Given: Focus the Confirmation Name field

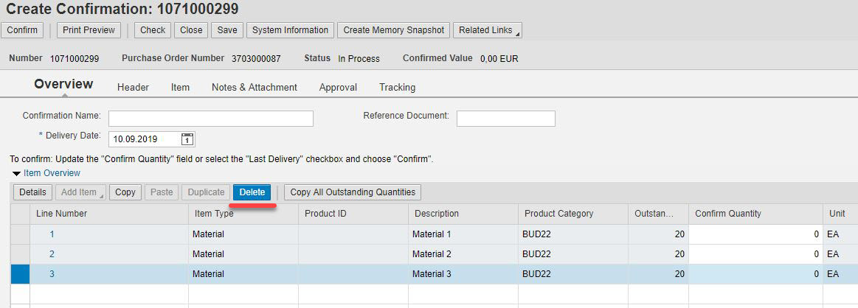Looking at the screenshot, I should (211, 119).
